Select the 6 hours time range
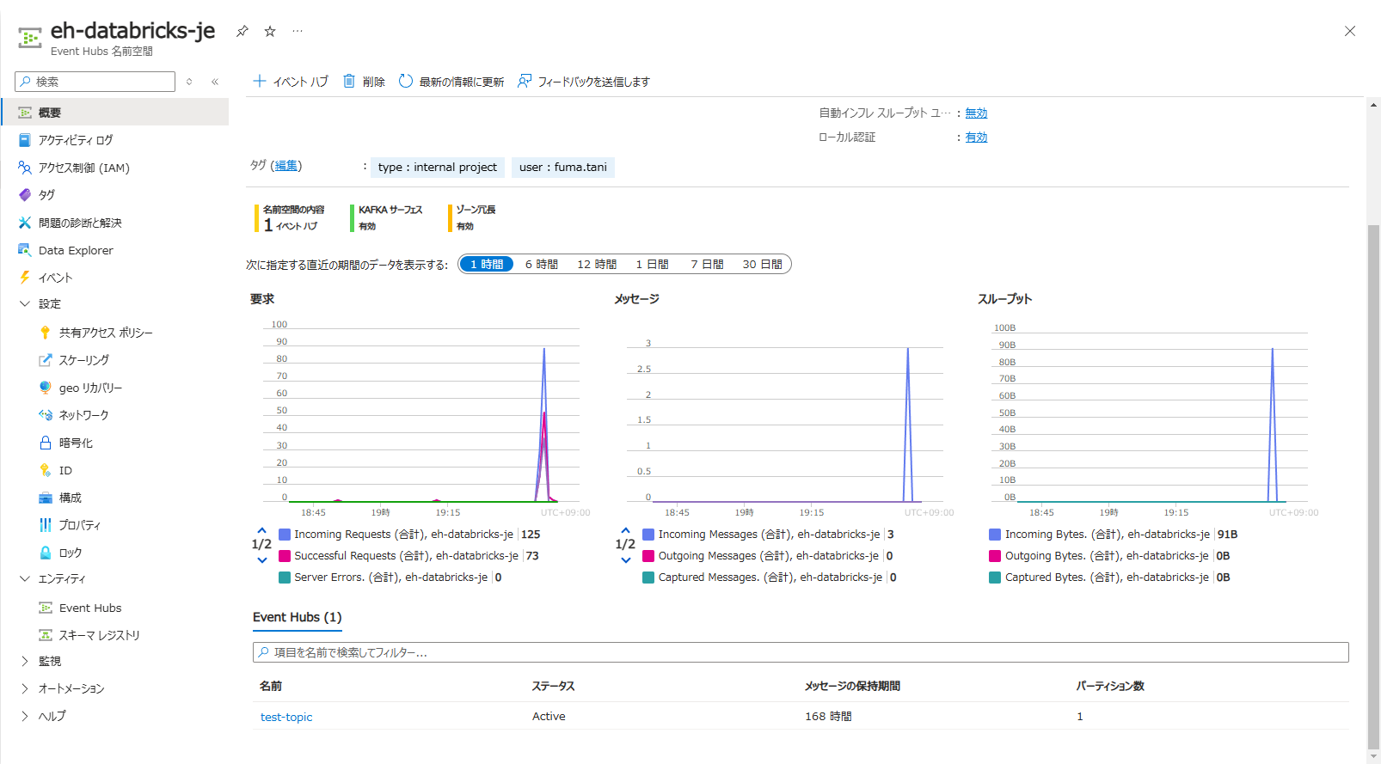The image size is (1381, 764). 541,265
